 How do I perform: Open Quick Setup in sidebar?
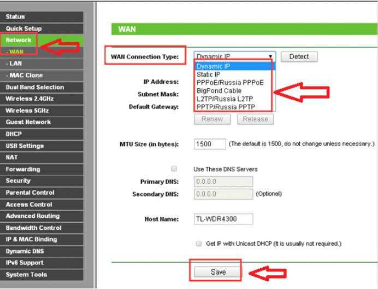(x=42, y=28)
